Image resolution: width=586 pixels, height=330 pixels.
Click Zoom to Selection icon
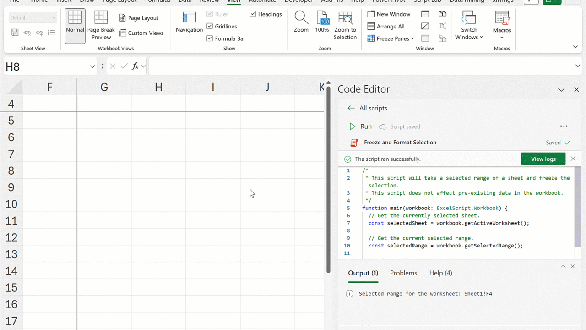345,18
